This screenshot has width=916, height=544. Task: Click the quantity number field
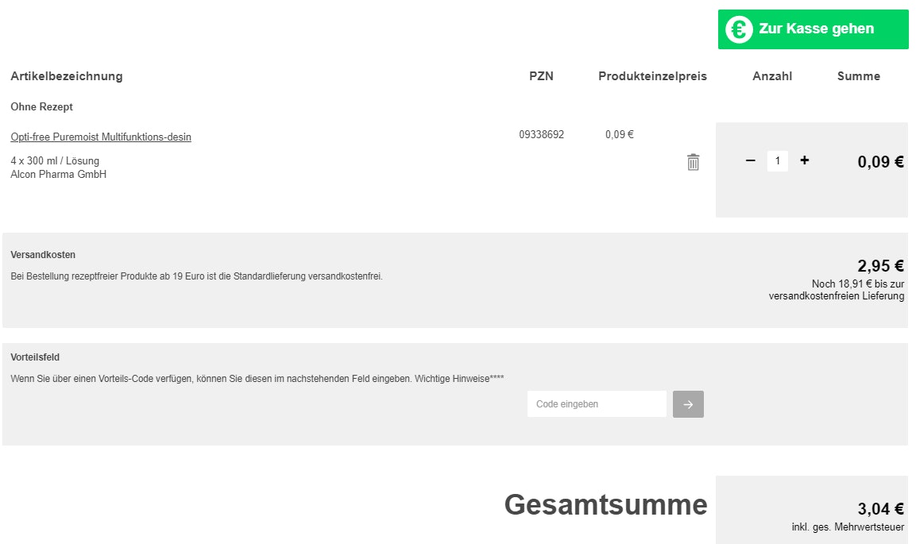point(777,161)
